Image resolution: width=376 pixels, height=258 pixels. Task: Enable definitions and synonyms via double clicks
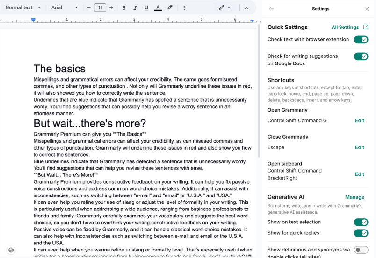click(361, 250)
